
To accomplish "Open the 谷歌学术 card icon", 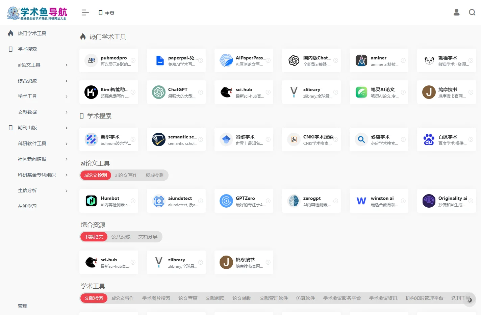I will click(226, 139).
